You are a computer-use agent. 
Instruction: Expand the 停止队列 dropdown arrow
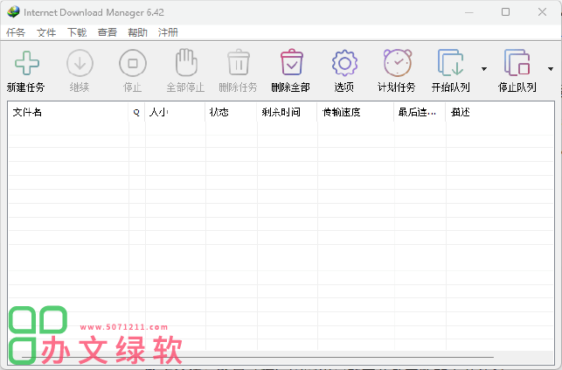(x=551, y=69)
